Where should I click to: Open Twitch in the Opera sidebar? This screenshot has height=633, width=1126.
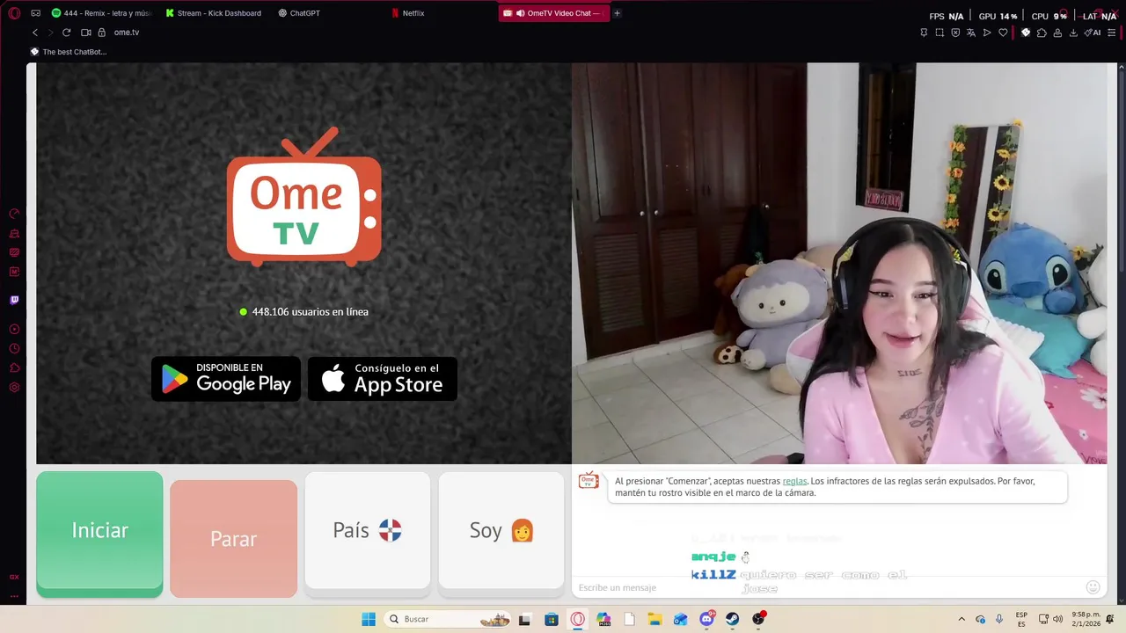(14, 300)
